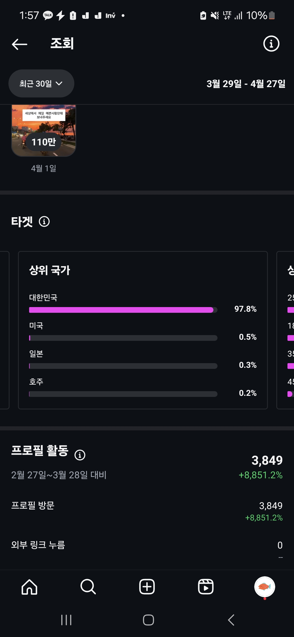Tap the info icon beside 타겟
Image resolution: width=294 pixels, height=637 pixels.
44,222
